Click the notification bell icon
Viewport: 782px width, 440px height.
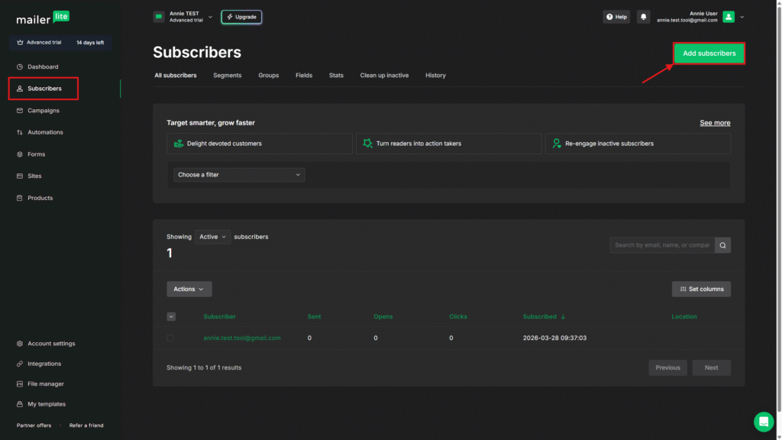644,17
